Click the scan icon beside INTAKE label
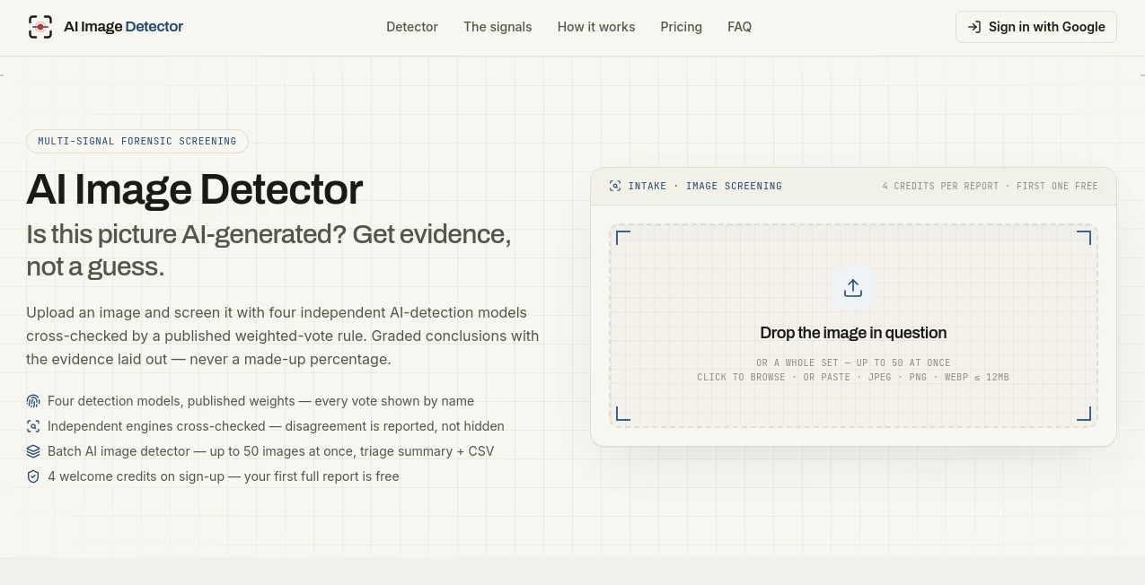1145x585 pixels. (615, 186)
